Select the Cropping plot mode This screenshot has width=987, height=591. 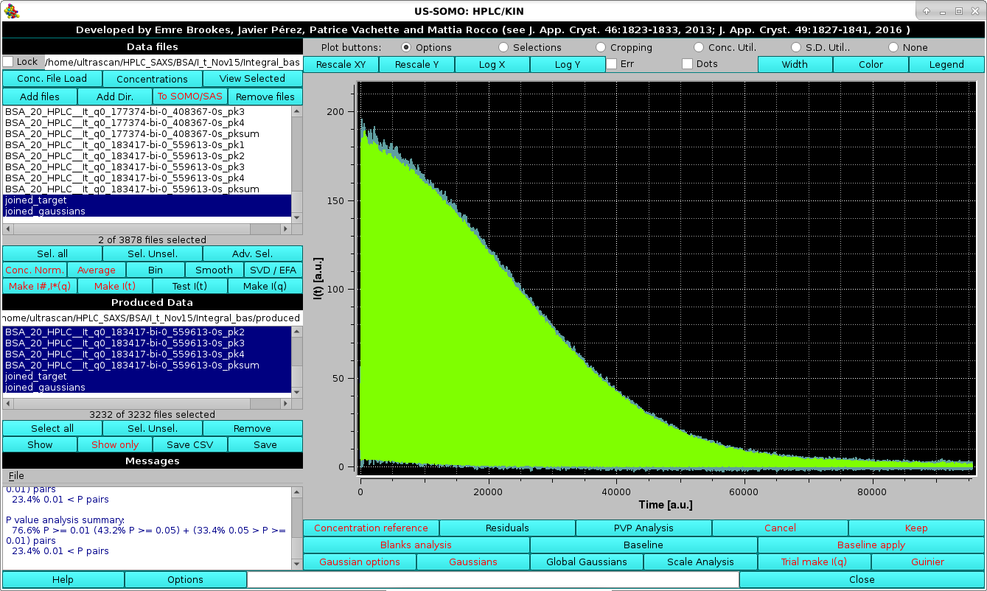pyautogui.click(x=601, y=46)
